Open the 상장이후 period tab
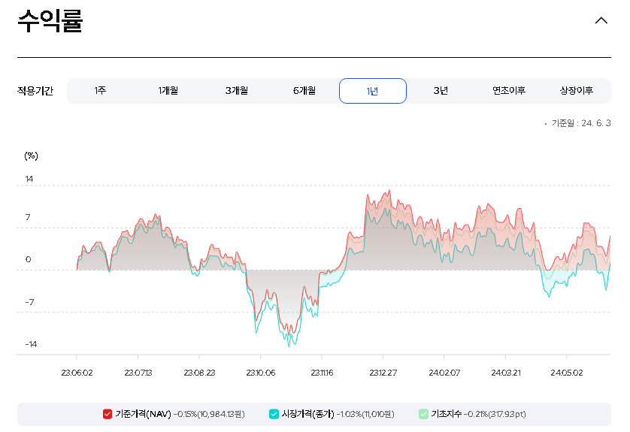630x432 pixels. click(577, 91)
